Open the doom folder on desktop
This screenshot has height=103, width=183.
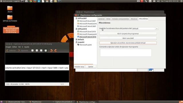tap(10, 9)
